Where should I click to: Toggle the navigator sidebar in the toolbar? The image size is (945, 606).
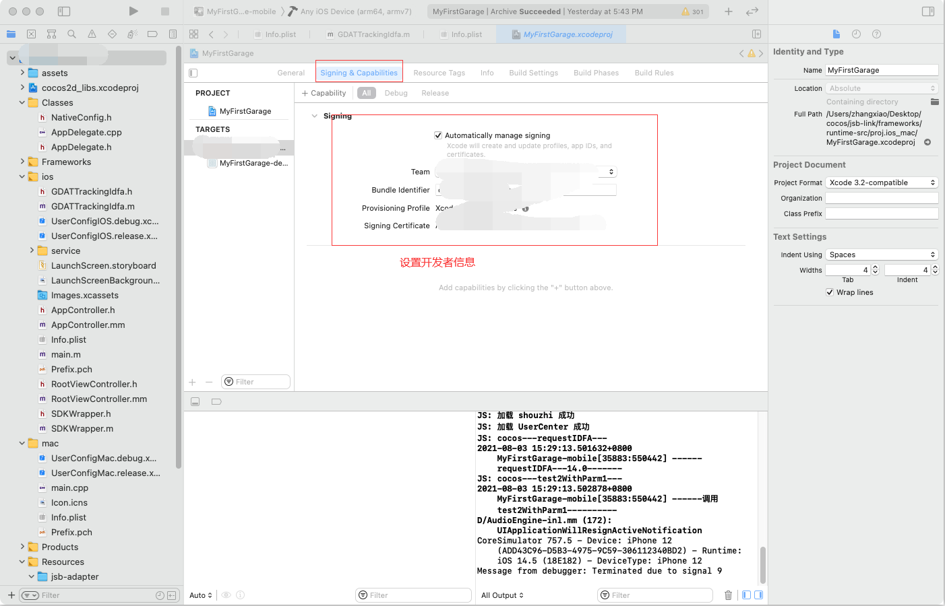pyautogui.click(x=64, y=11)
